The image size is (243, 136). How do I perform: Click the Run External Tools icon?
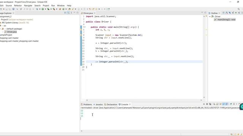[x=54, y=9]
